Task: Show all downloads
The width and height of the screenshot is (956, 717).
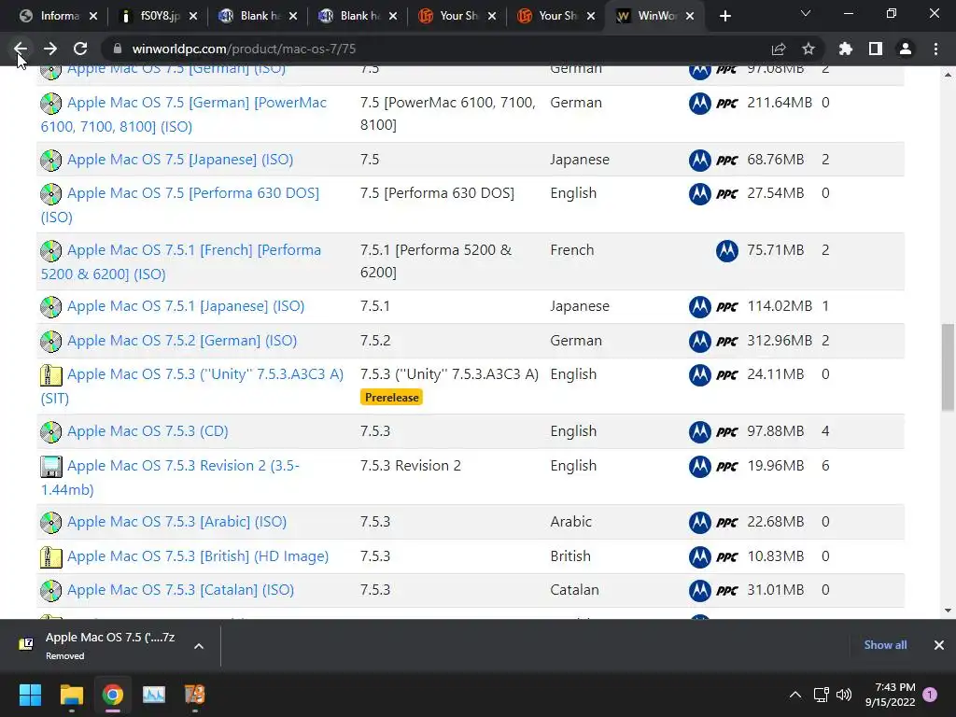Action: [885, 645]
